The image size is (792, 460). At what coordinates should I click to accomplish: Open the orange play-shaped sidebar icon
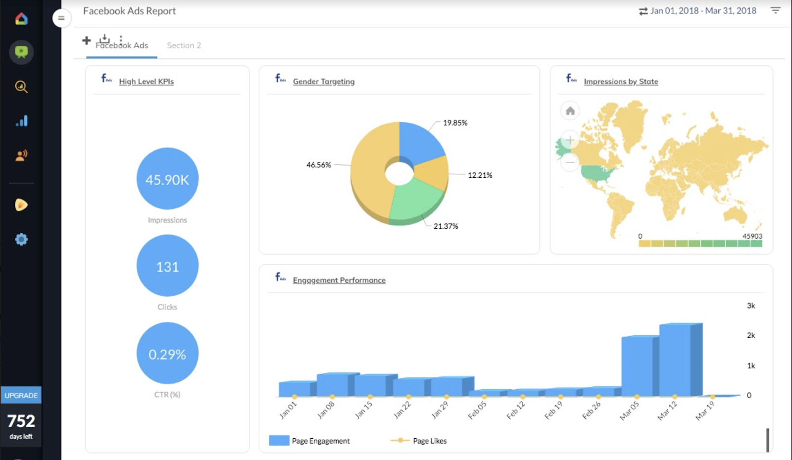[21, 204]
